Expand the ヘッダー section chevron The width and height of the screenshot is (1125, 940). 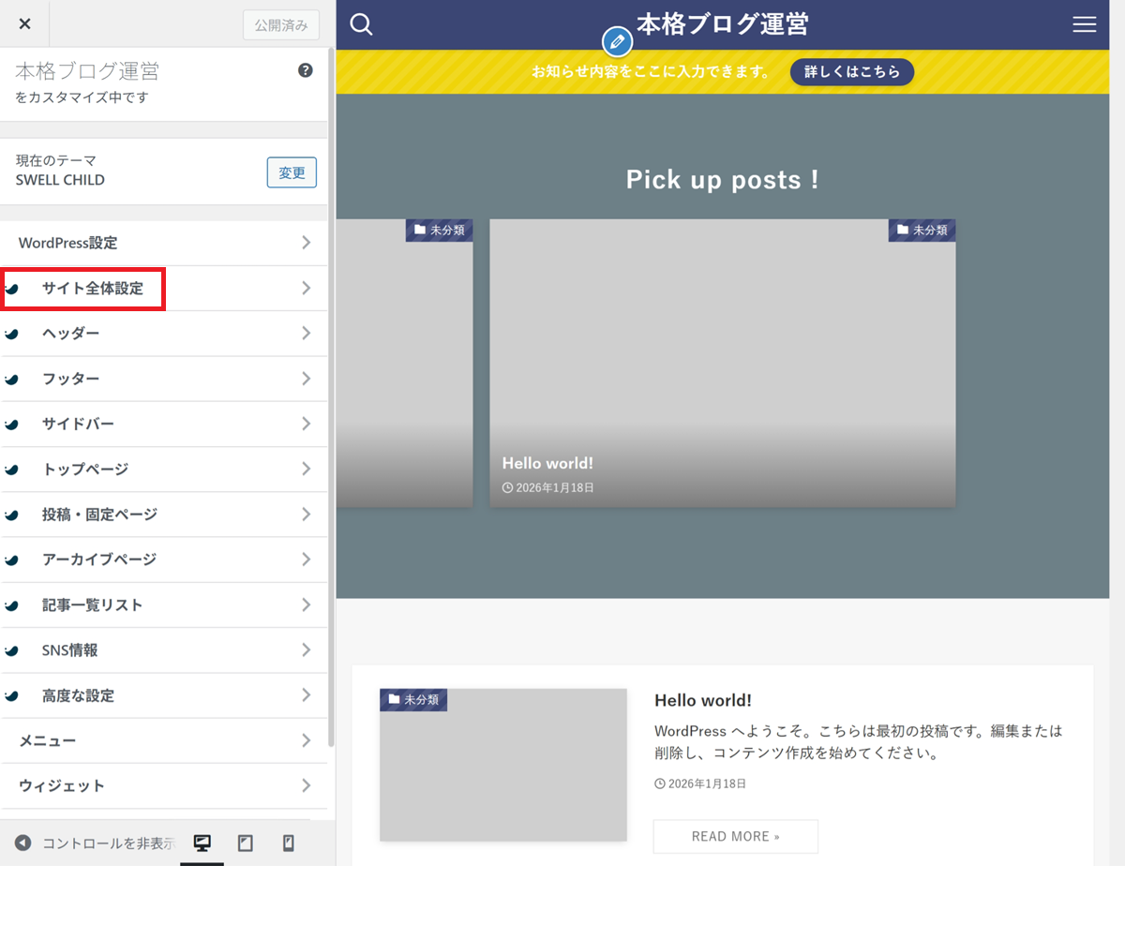click(x=306, y=334)
